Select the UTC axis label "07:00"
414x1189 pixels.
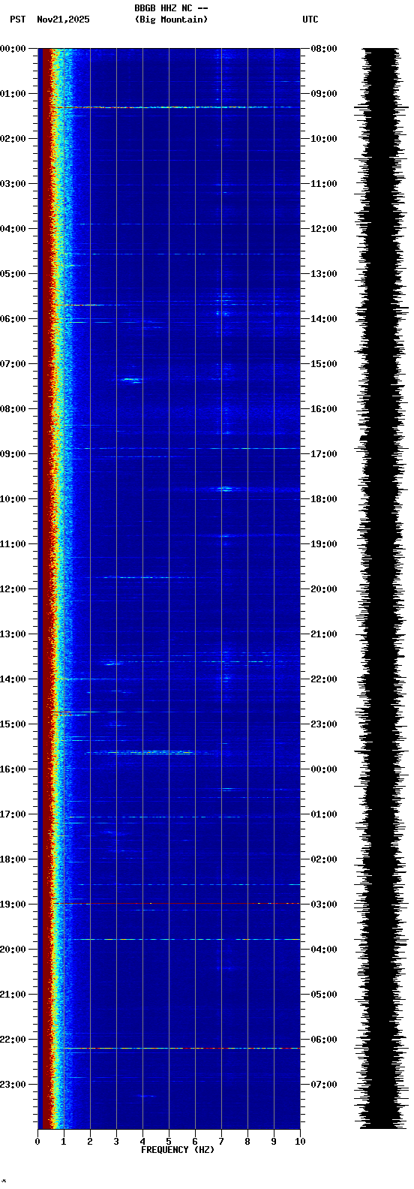click(324, 1085)
